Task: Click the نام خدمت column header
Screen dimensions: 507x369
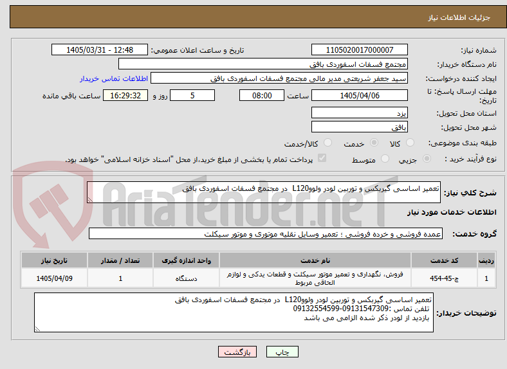Action: pos(315,260)
